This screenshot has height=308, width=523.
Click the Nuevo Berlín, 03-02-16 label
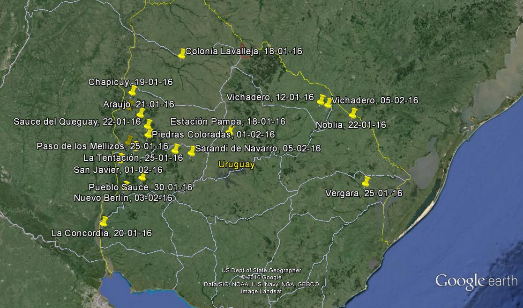click(123, 198)
